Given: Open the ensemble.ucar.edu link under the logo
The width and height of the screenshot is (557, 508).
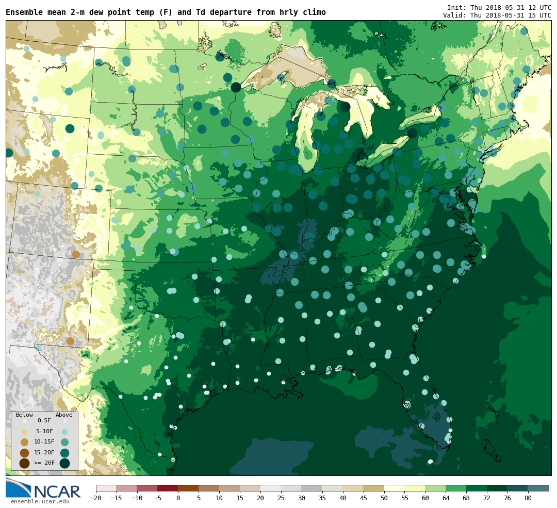Looking at the screenshot, I should pos(40,502).
